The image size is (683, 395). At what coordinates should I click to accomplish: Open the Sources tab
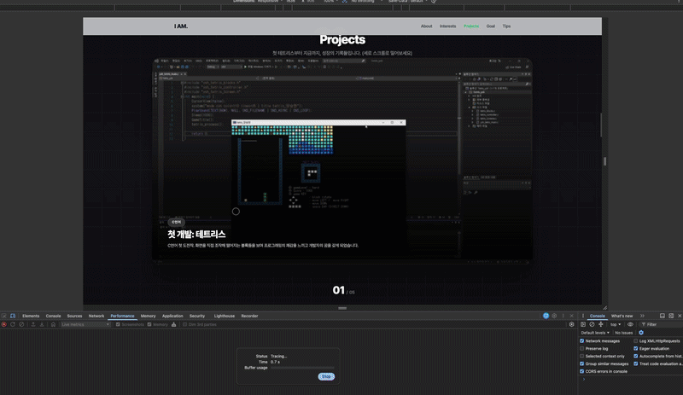coord(74,316)
